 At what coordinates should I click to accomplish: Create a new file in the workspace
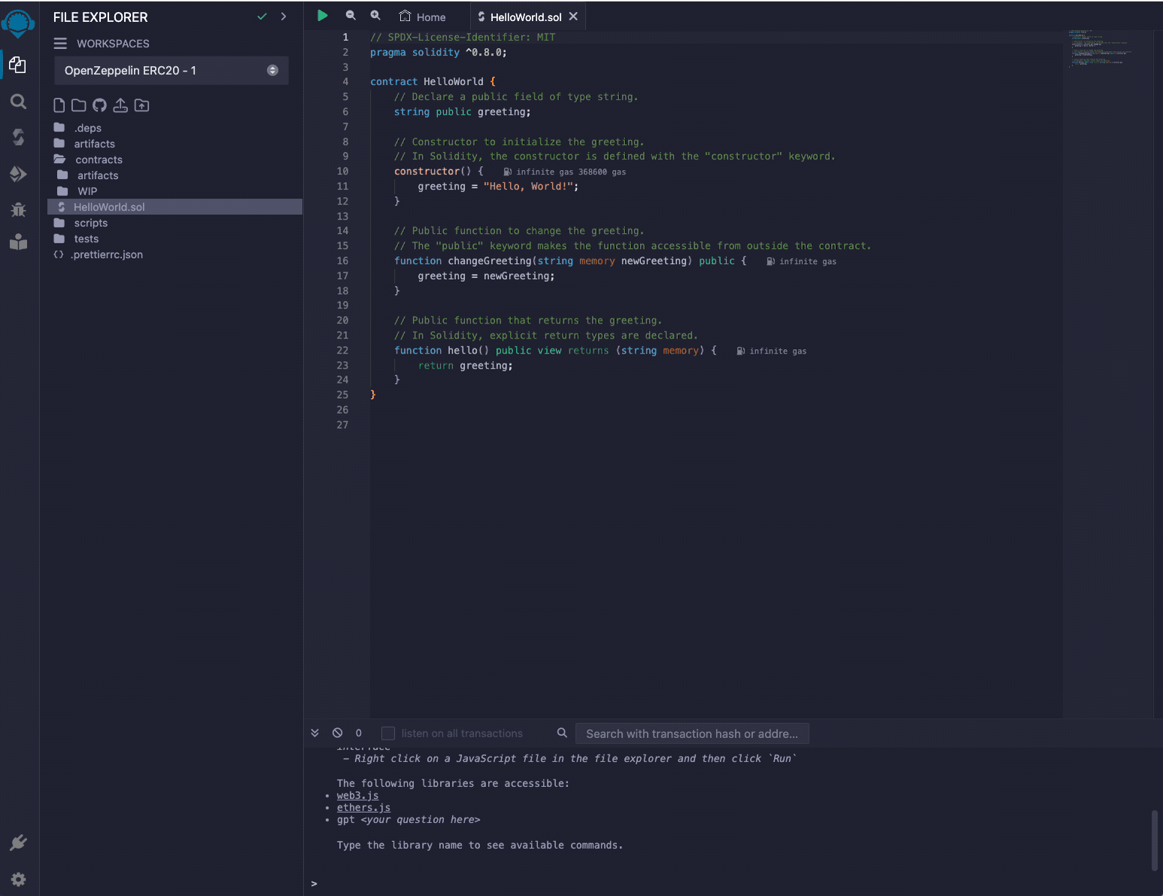pos(59,105)
